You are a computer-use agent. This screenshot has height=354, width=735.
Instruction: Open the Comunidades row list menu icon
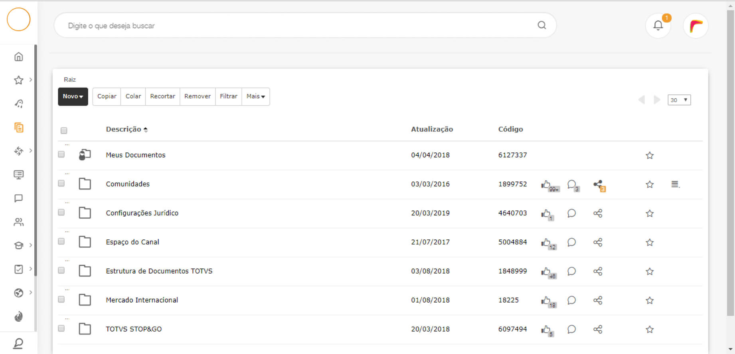point(675,184)
